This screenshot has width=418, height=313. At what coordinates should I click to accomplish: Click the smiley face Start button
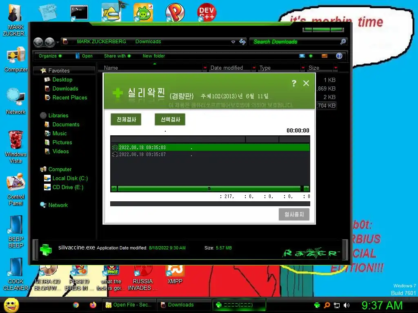(11, 305)
